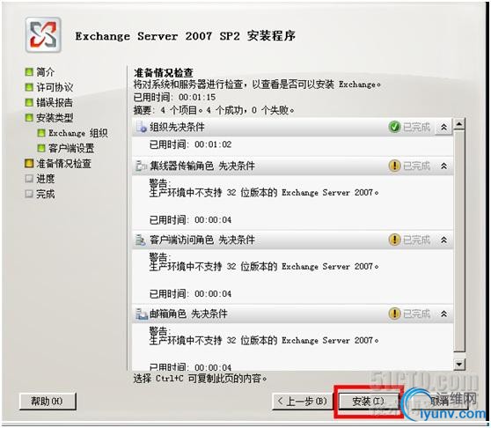Click 已完成 label in 组织先决条件 row
The image size is (491, 428).
416,127
